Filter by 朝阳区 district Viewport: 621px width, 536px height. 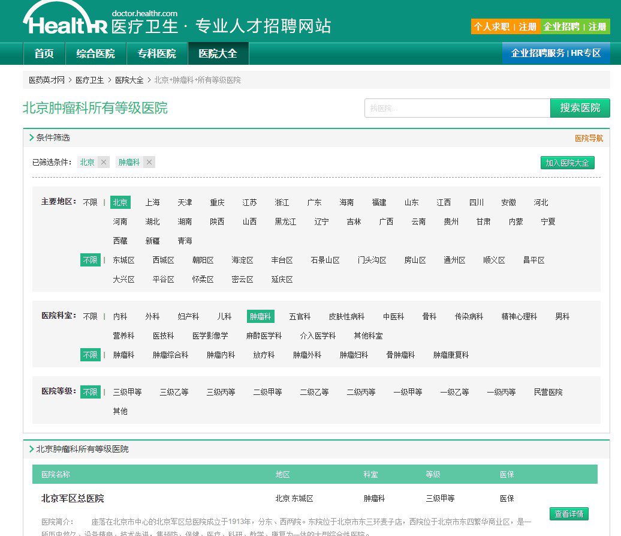pyautogui.click(x=203, y=260)
